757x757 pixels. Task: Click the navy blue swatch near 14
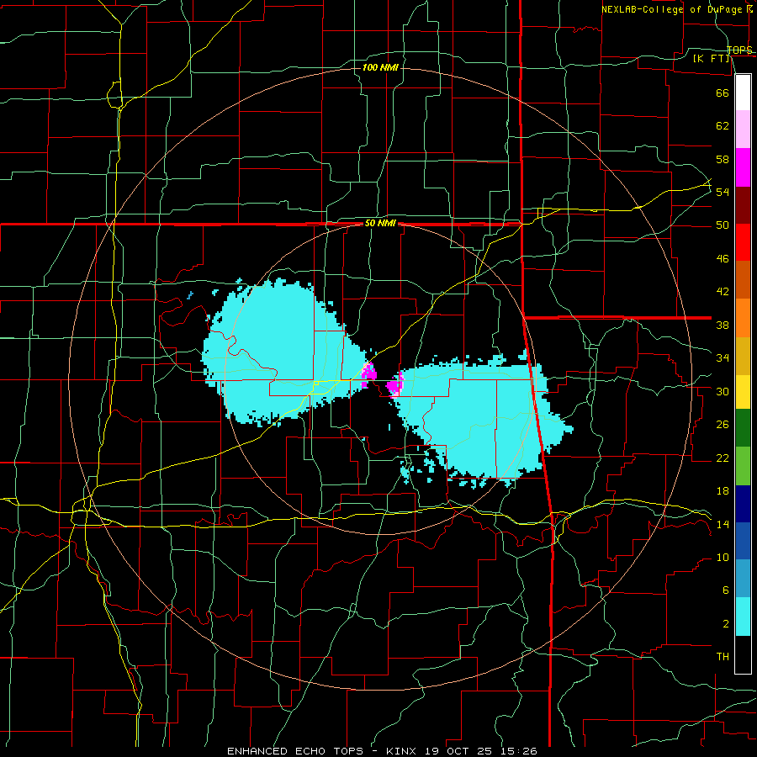click(743, 504)
